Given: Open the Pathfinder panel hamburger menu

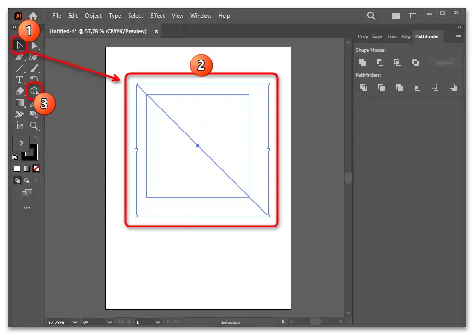Looking at the screenshot, I should (x=459, y=36).
